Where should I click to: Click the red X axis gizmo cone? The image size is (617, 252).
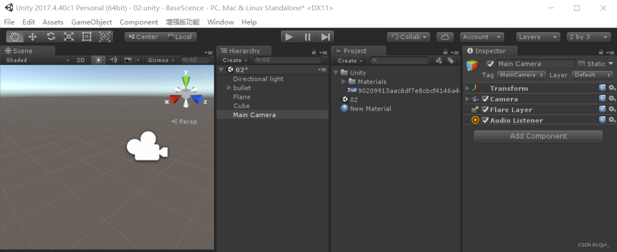[175, 98]
